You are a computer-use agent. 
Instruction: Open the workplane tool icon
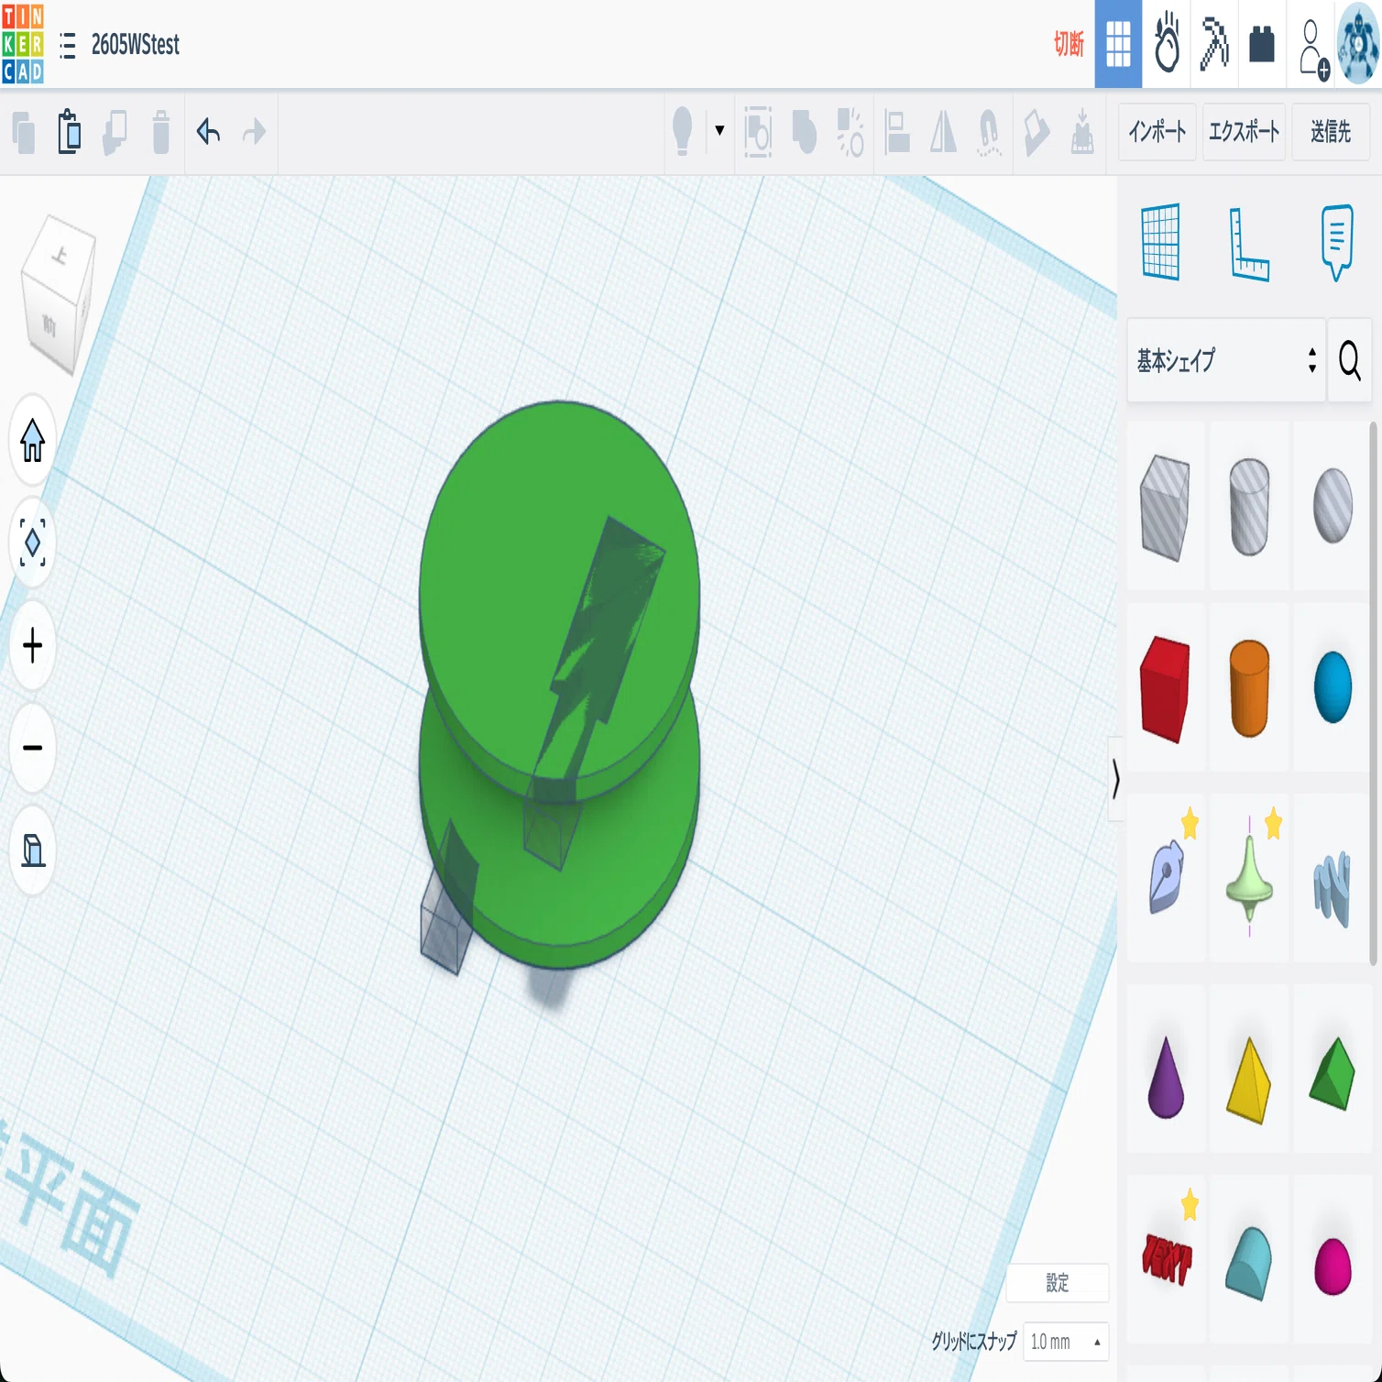pos(1160,242)
